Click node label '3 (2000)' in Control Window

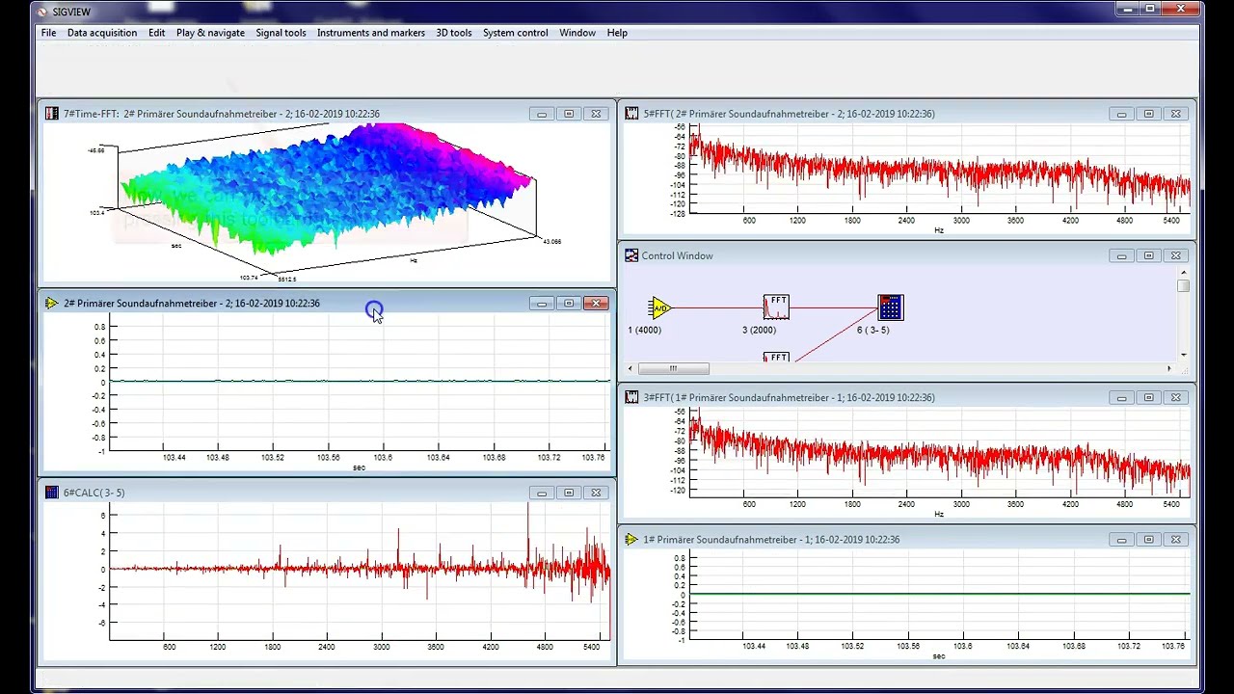pos(759,330)
